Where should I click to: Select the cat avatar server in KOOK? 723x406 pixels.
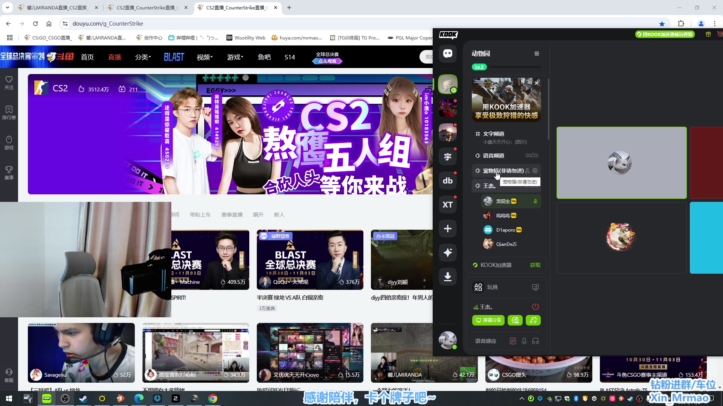point(448,84)
